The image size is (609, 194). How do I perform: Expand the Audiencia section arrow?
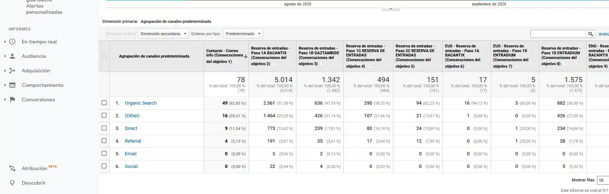click(x=5, y=56)
